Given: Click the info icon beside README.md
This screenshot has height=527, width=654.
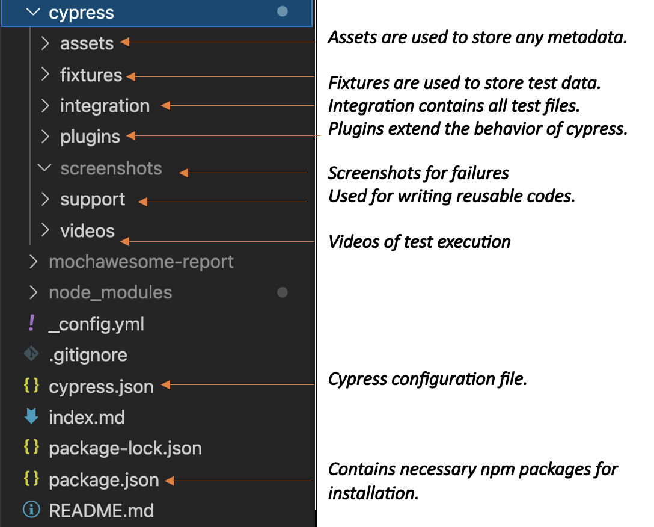Looking at the screenshot, I should coord(31,510).
